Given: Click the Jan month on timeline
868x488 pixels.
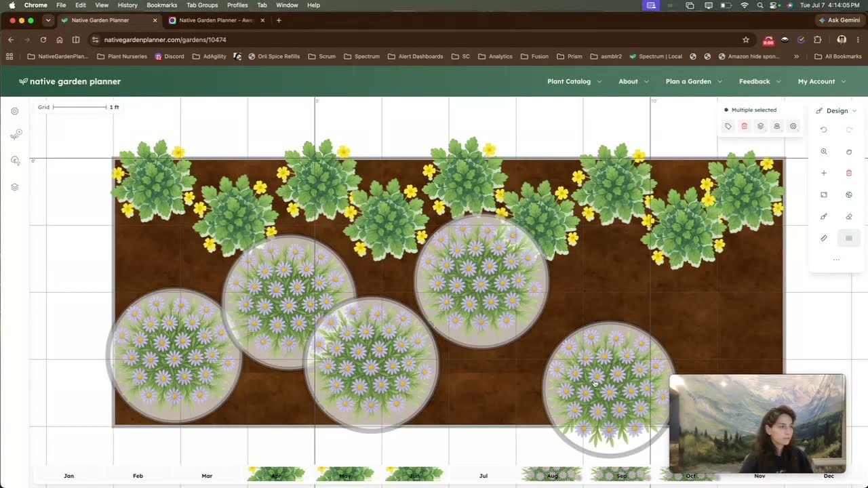Looking at the screenshot, I should (68, 476).
